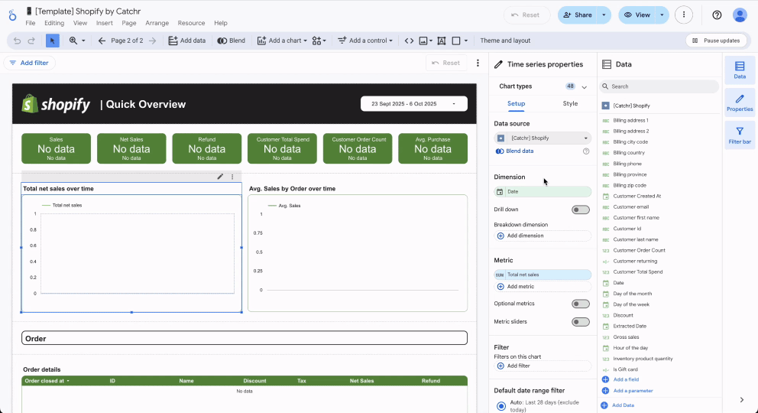The height and width of the screenshot is (413, 758).
Task: Click the Share button
Action: 577,15
